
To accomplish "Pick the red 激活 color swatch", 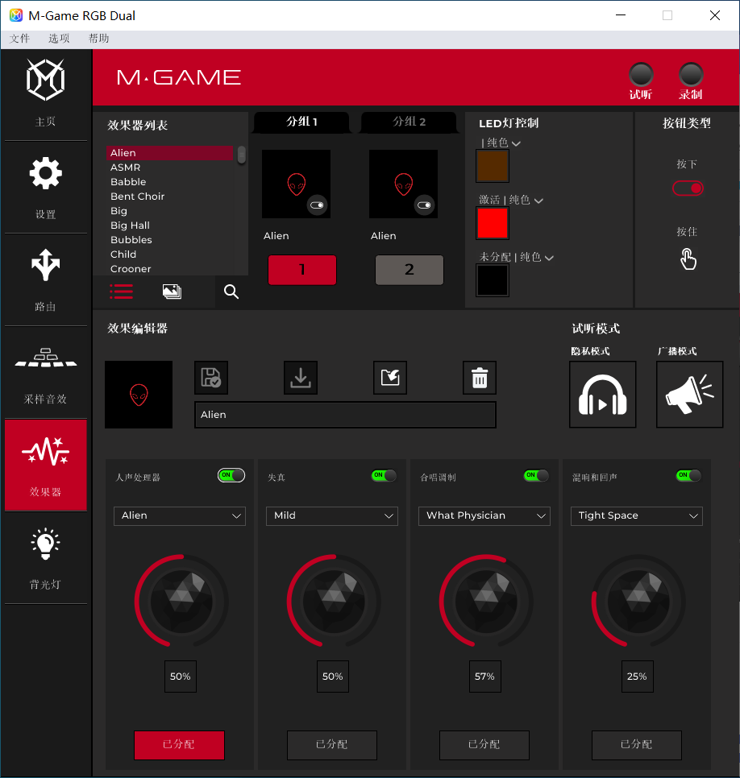I will [x=493, y=223].
